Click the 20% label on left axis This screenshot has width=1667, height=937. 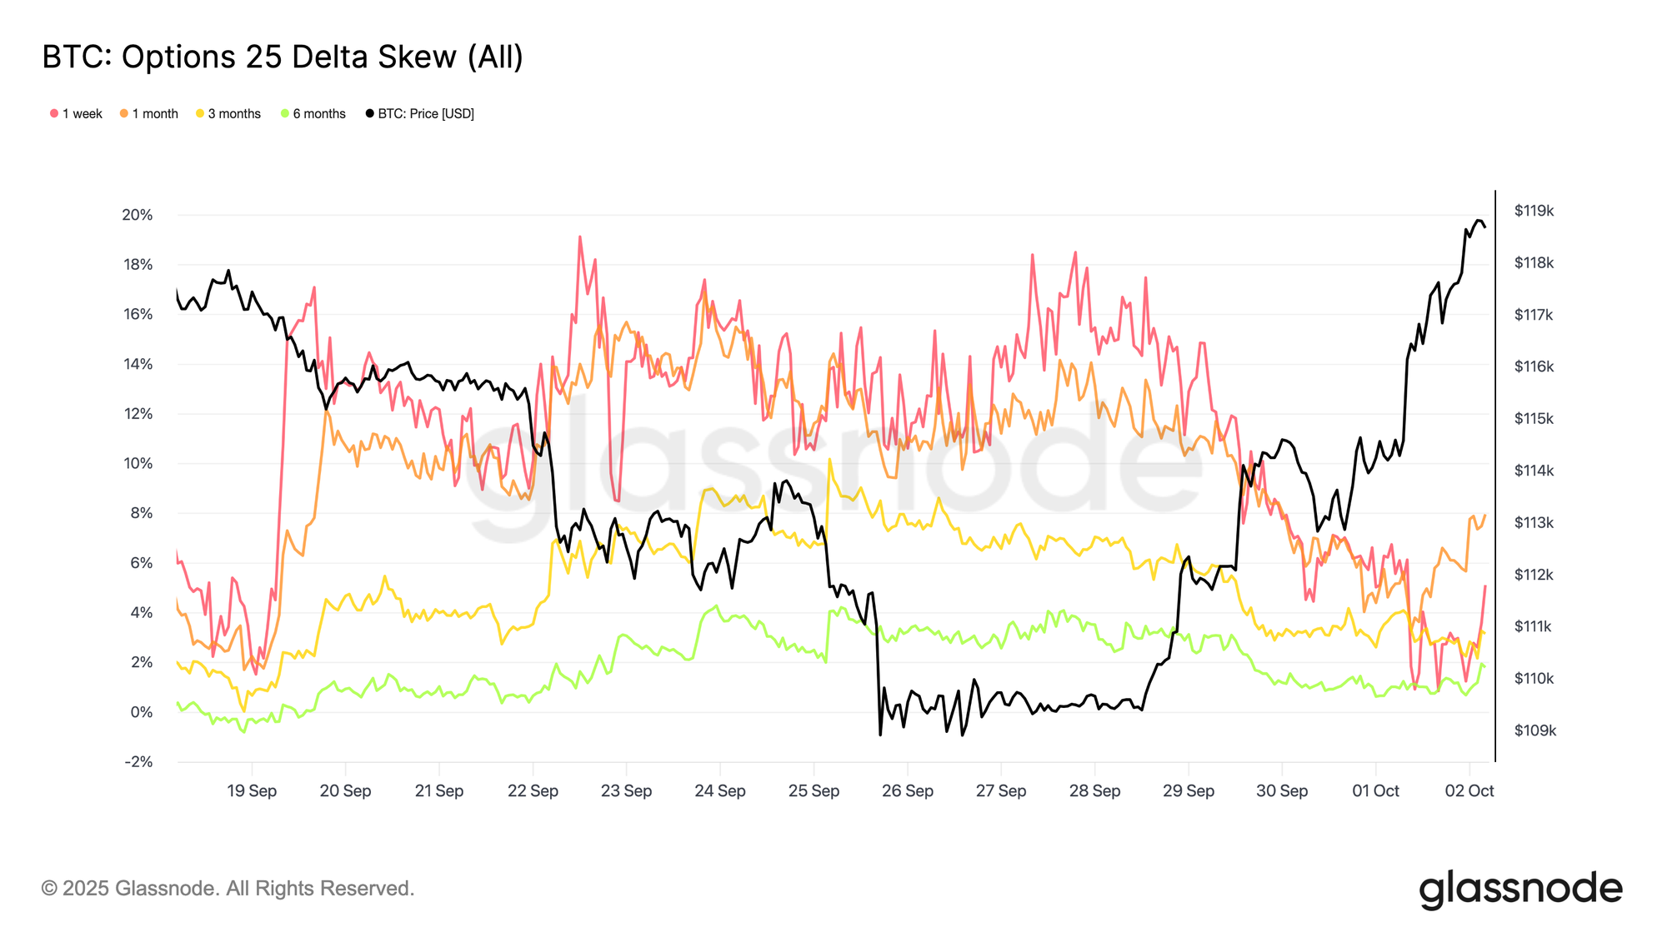pos(138,215)
